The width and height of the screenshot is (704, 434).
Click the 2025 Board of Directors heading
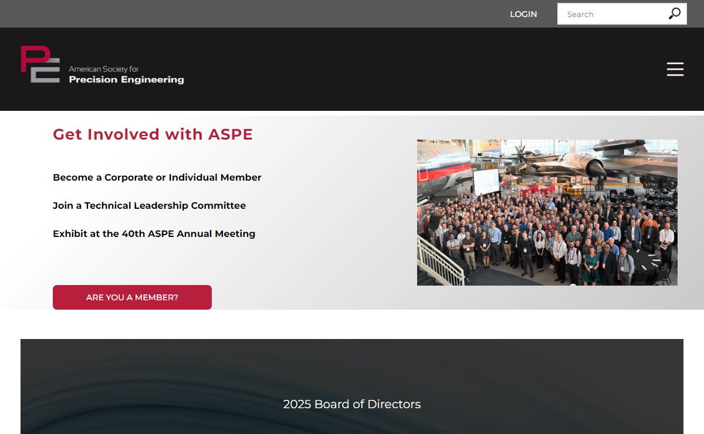[x=352, y=404]
